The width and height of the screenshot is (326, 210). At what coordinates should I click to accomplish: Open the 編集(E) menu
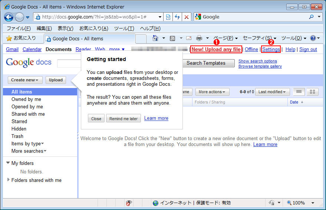44,28
